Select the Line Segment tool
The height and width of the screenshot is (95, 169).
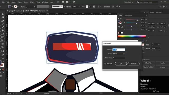point(3,24)
